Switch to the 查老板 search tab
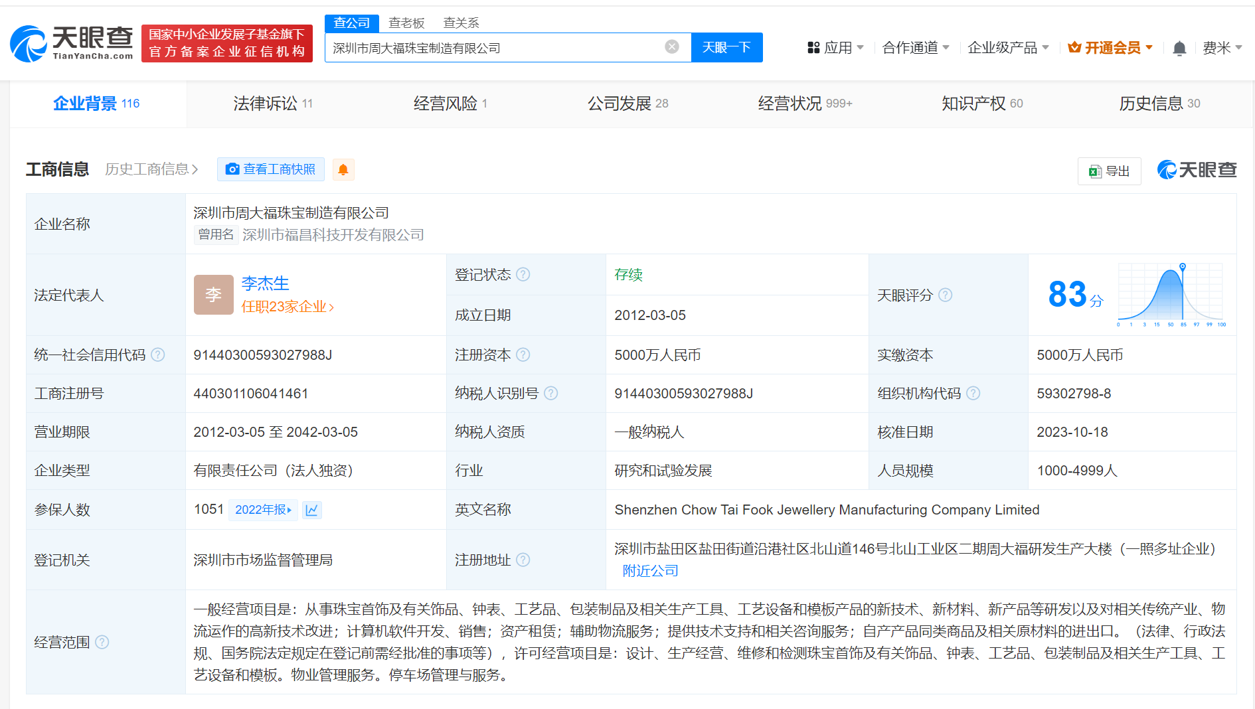The height and width of the screenshot is (709, 1255). pyautogui.click(x=406, y=22)
